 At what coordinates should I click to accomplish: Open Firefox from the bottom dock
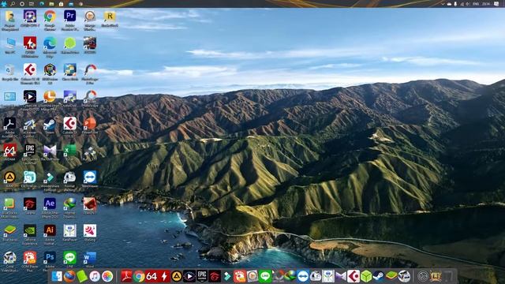point(69,276)
